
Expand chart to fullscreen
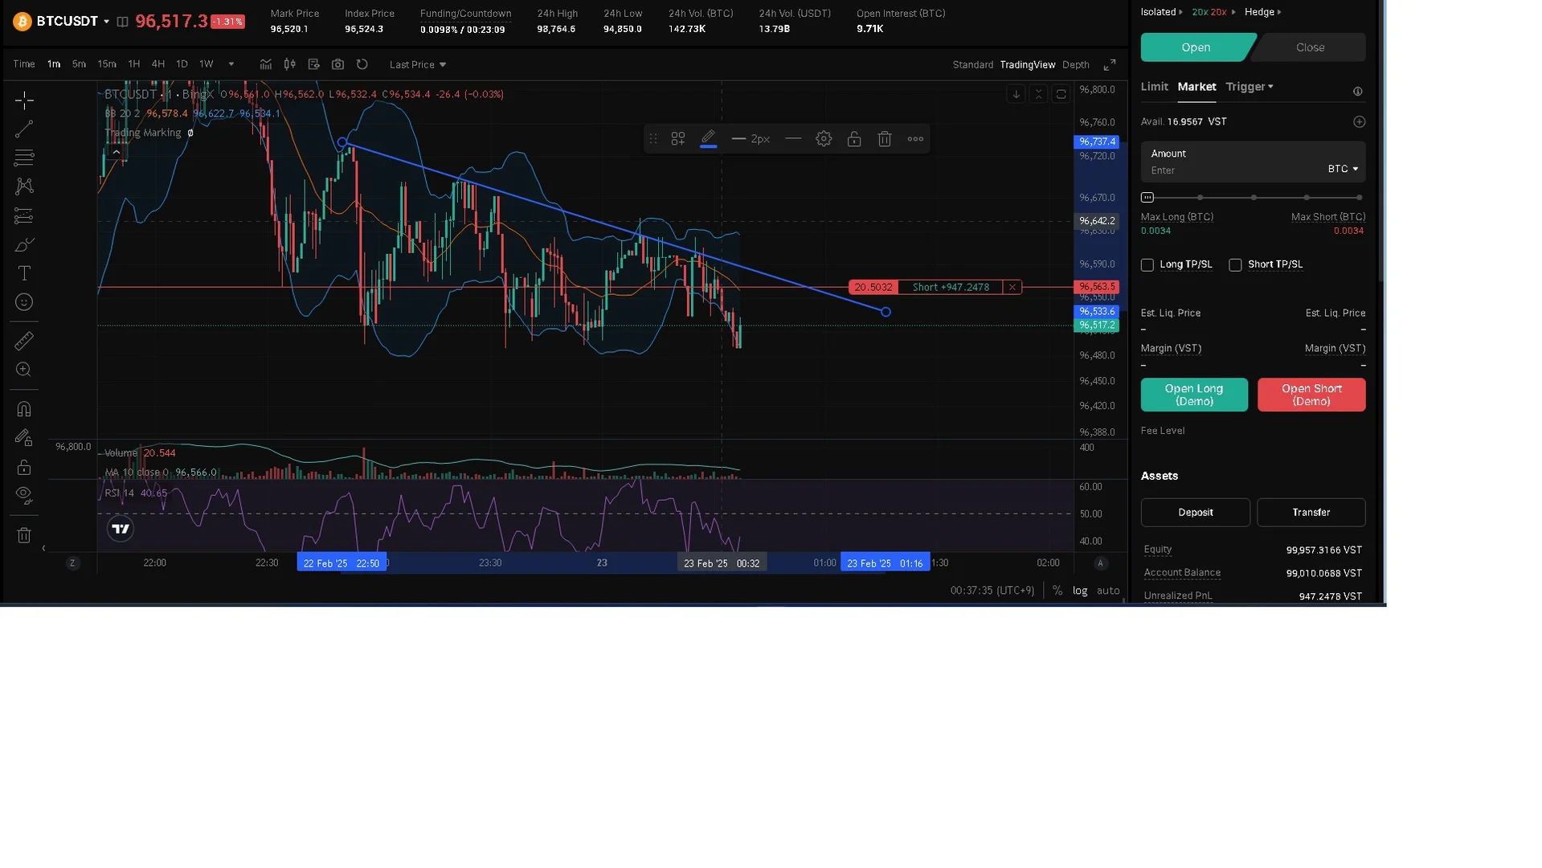(x=1110, y=64)
